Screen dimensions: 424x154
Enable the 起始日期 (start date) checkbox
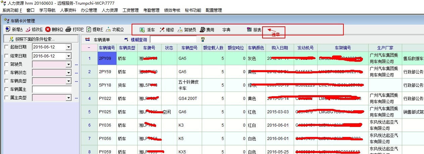[6, 47]
